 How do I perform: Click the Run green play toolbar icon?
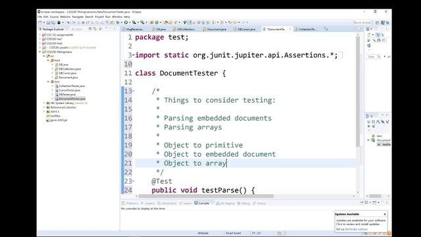click(126, 22)
